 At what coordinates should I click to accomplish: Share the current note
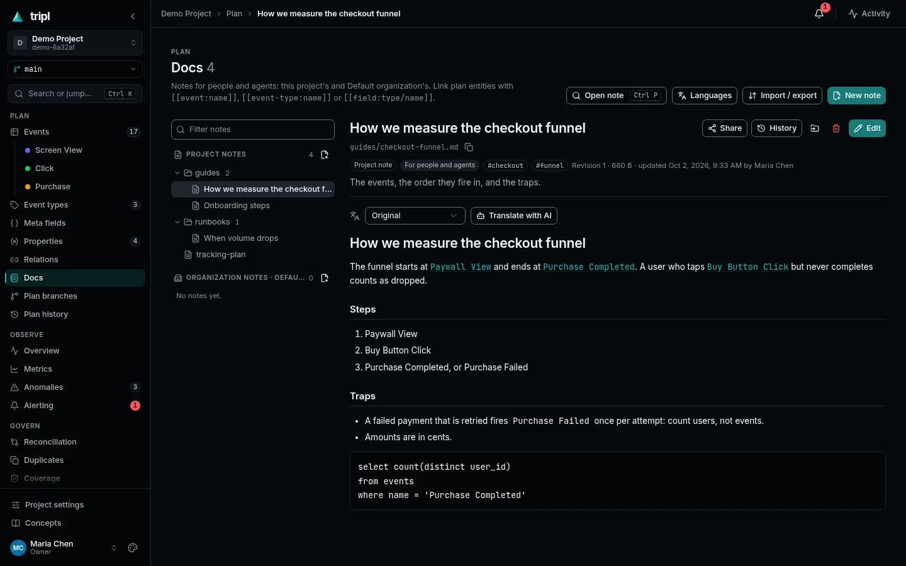coord(725,128)
